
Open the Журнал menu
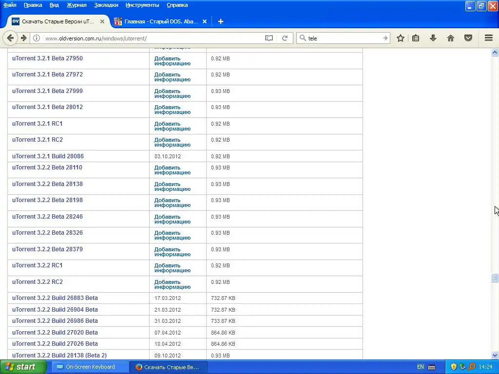coord(77,5)
